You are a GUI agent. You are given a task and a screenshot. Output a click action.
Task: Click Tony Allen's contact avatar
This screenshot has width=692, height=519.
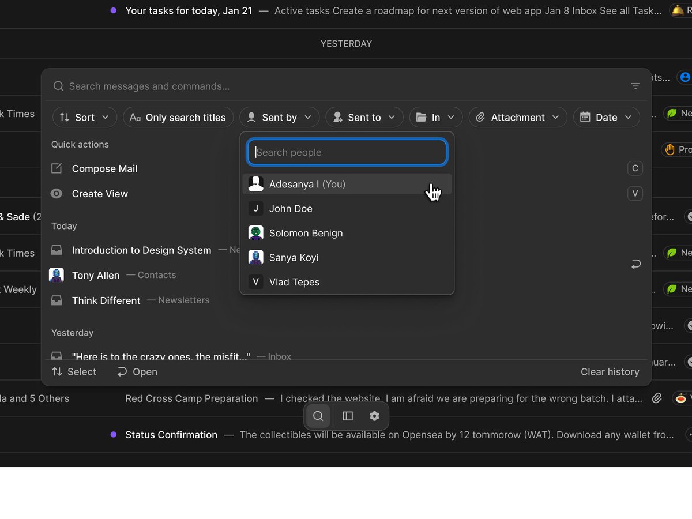coord(57,275)
